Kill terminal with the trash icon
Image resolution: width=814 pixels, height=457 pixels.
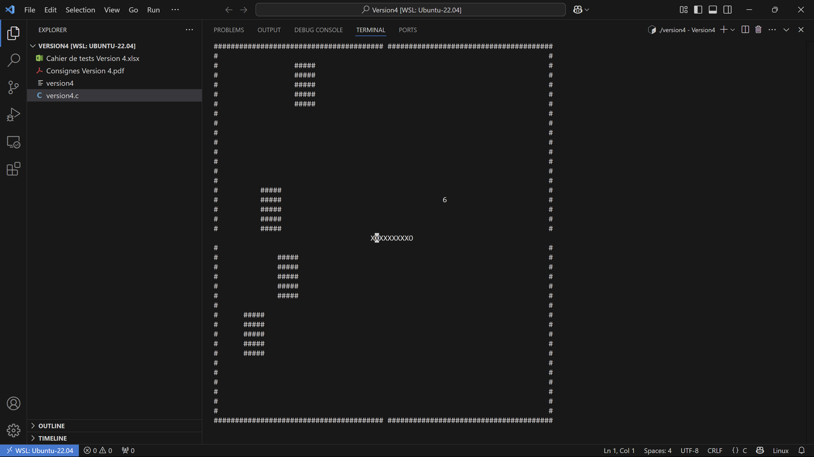758,30
